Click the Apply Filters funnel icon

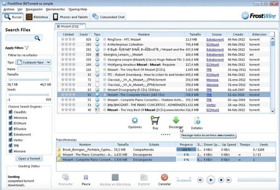27,48
